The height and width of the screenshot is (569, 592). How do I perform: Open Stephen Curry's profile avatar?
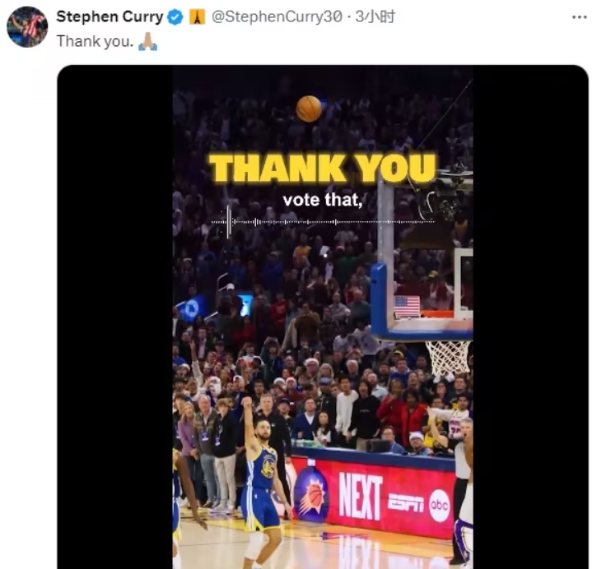[27, 27]
